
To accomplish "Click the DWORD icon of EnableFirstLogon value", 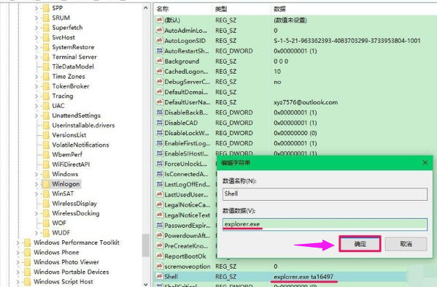I will pos(160,143).
